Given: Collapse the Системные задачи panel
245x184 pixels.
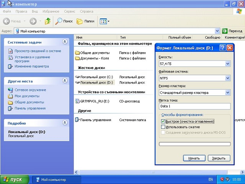Looking at the screenshot, I should click(65, 41).
